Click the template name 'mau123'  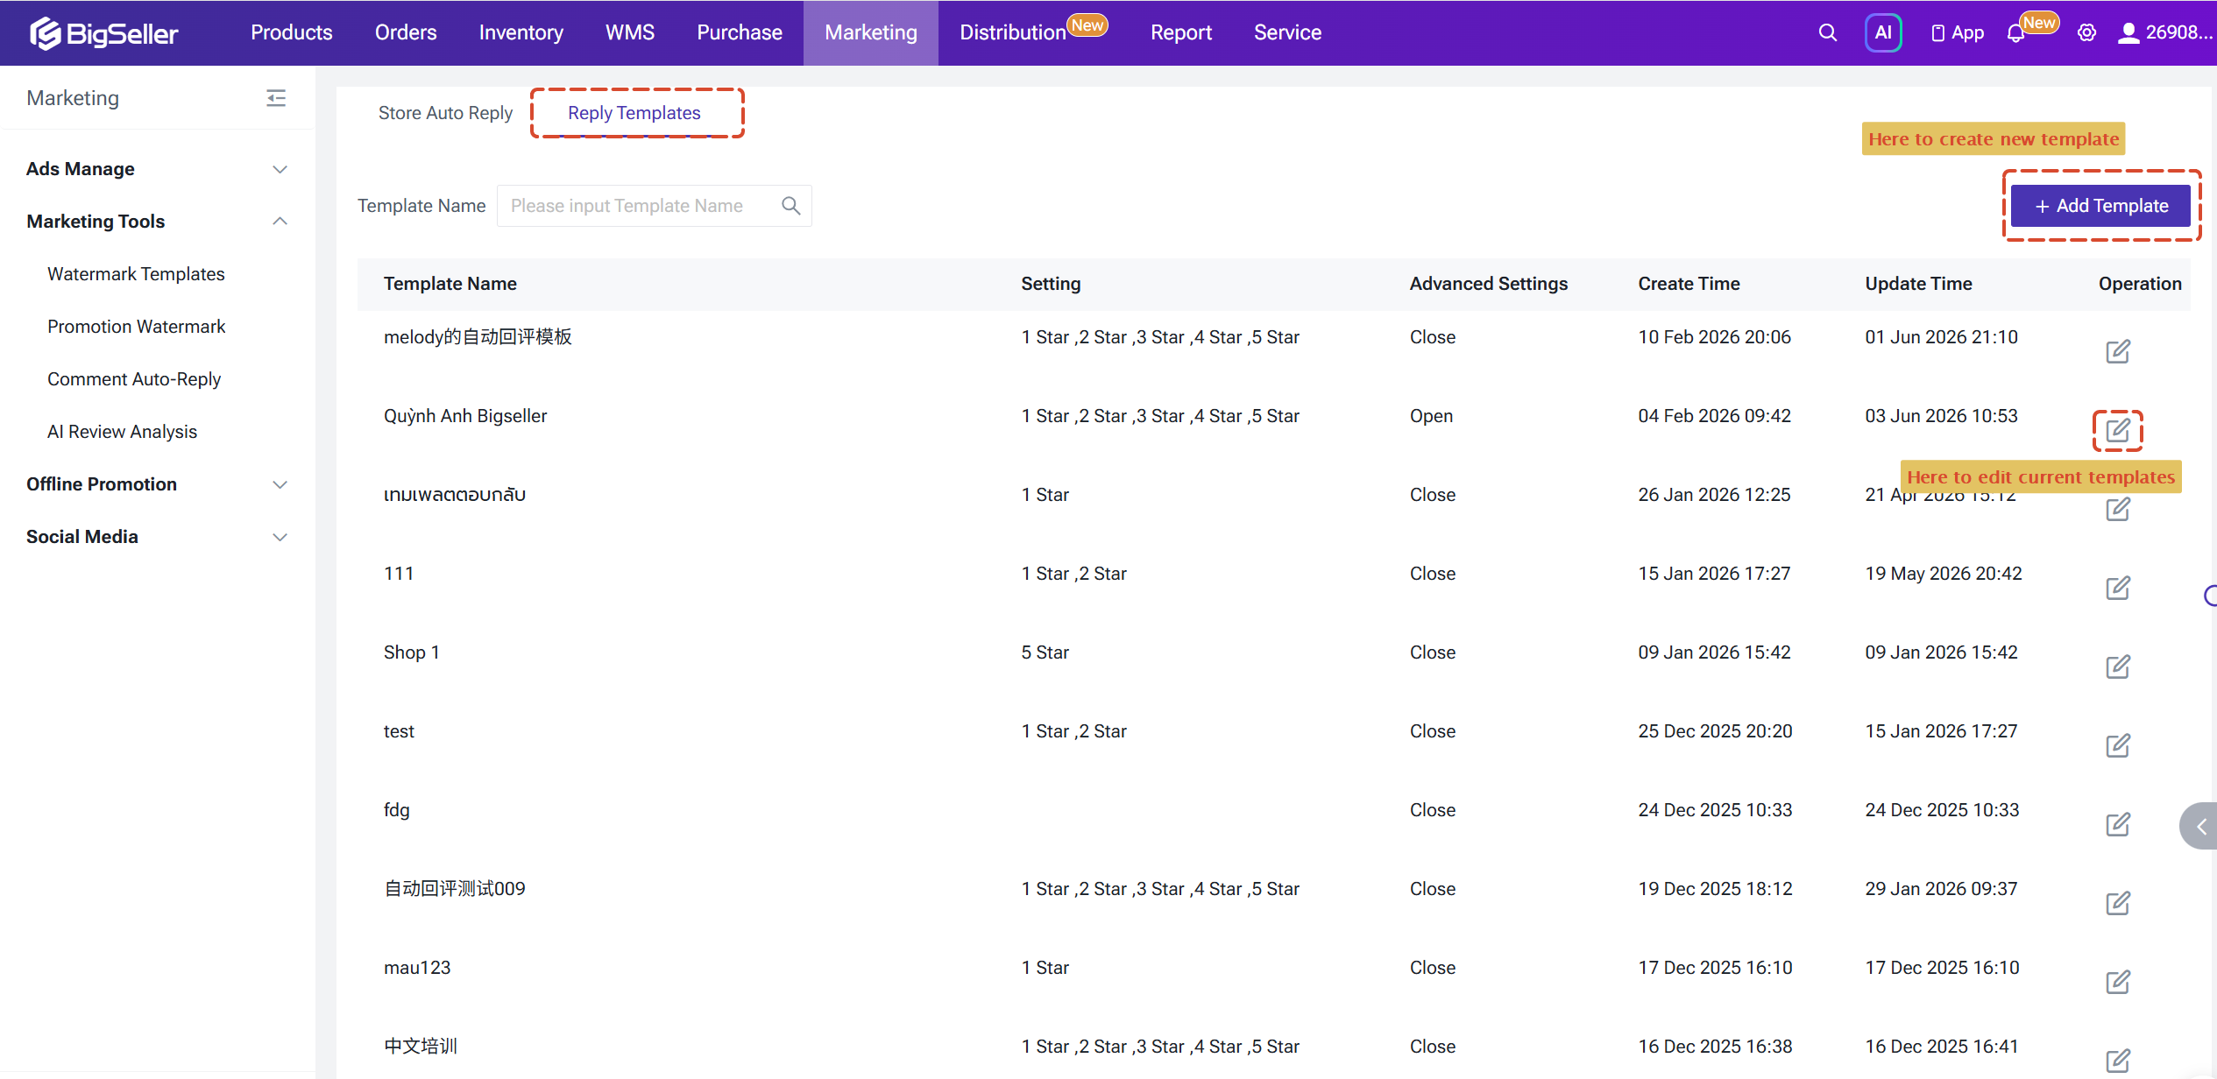(x=417, y=968)
